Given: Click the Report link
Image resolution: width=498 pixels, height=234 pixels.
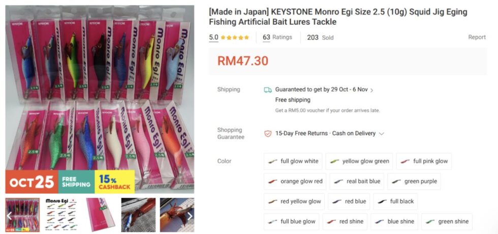Looking at the screenshot, I should tap(477, 37).
